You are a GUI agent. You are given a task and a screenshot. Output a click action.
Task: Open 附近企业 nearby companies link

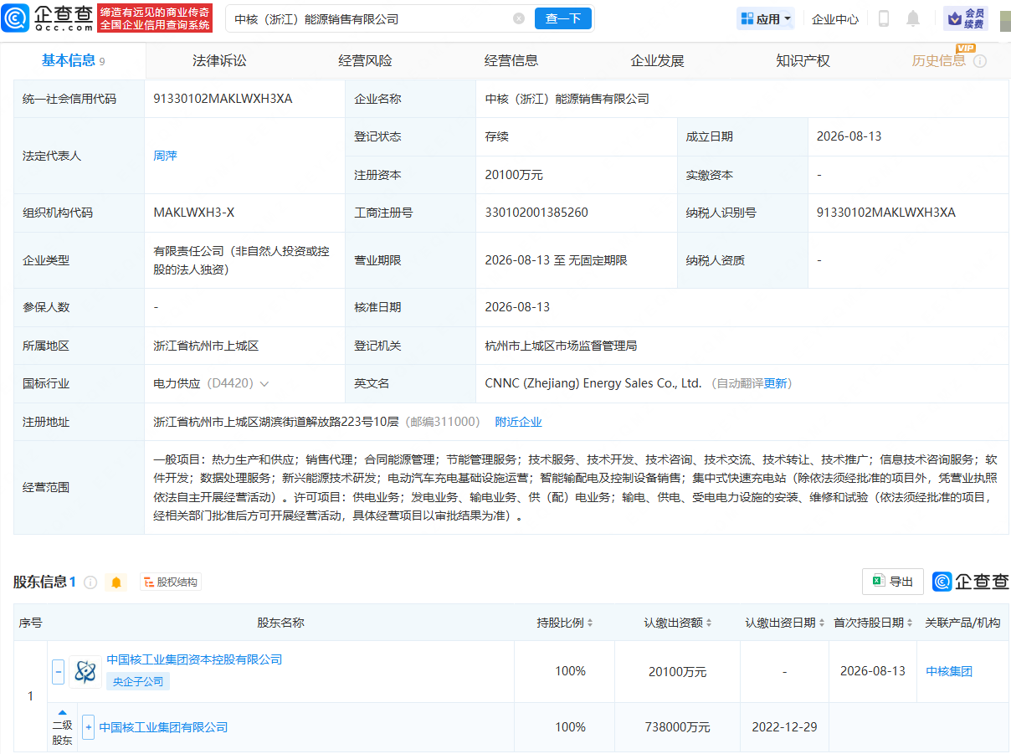point(518,422)
